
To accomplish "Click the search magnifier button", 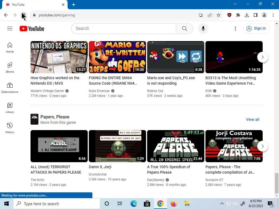I will coord(184,28).
